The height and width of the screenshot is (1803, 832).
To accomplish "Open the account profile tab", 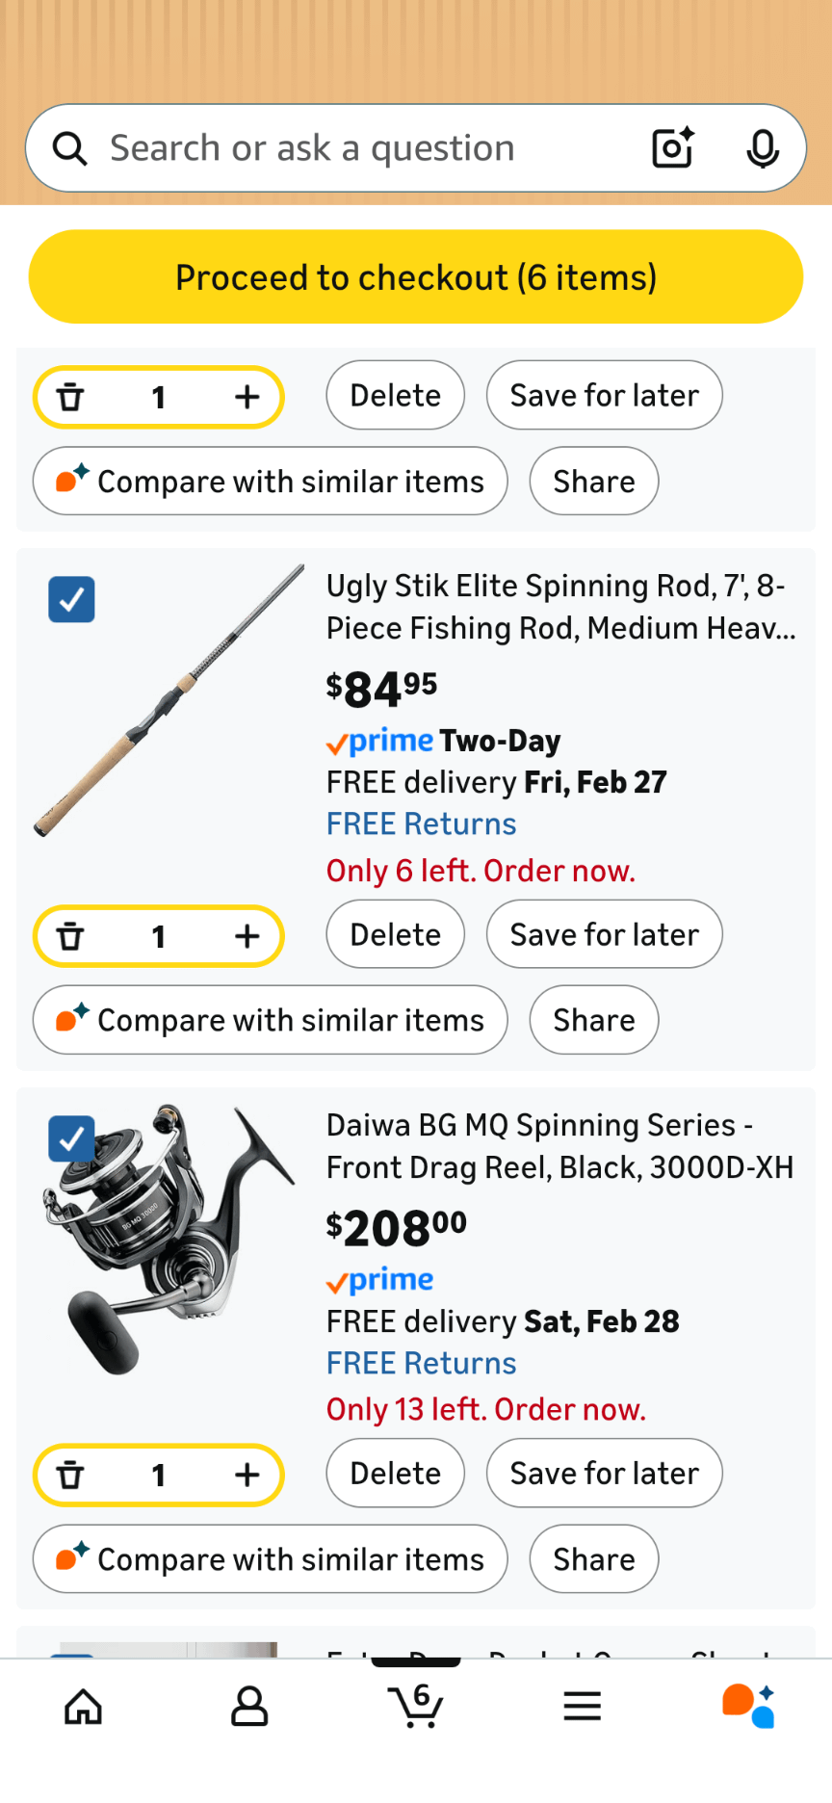I will click(249, 1706).
